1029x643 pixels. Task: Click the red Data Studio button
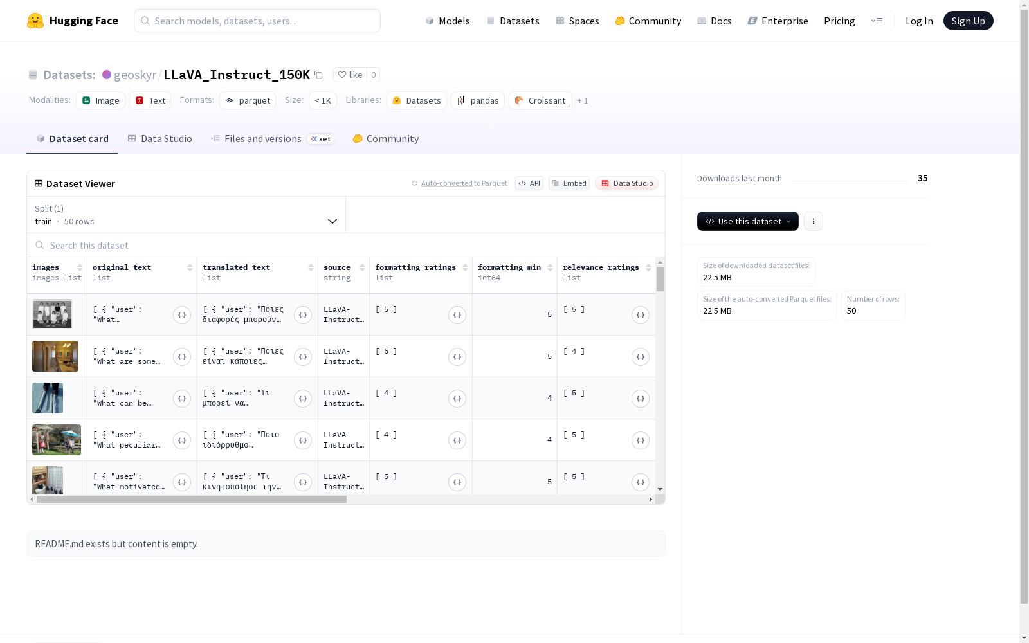627,183
